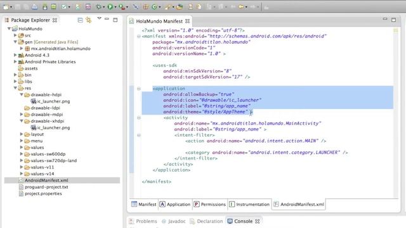This screenshot has width=406, height=228.
Task: Minimize the Package Explorer view
Action: tap(107, 19)
